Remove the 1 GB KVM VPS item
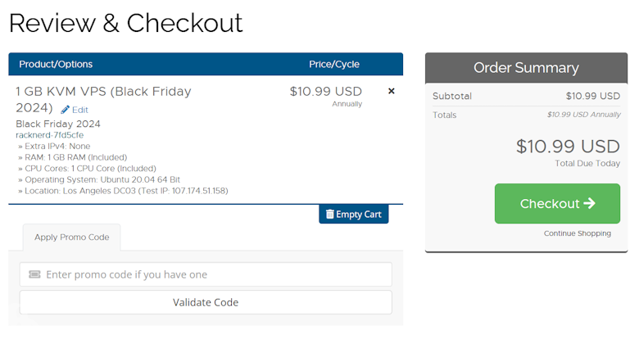639x339 pixels. click(x=392, y=91)
